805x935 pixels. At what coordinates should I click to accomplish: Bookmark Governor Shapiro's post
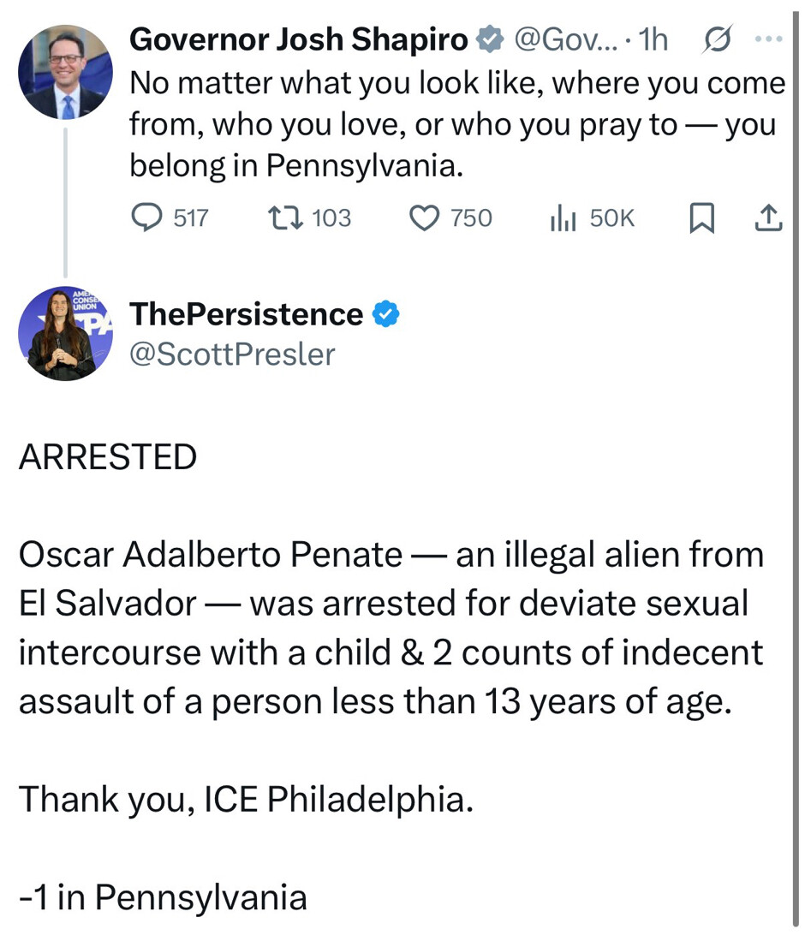coord(701,219)
